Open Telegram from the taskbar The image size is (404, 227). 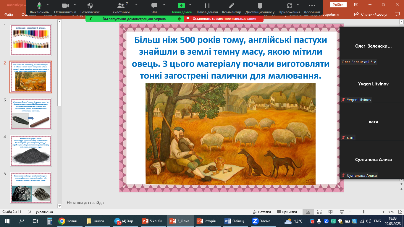(x=125, y=221)
